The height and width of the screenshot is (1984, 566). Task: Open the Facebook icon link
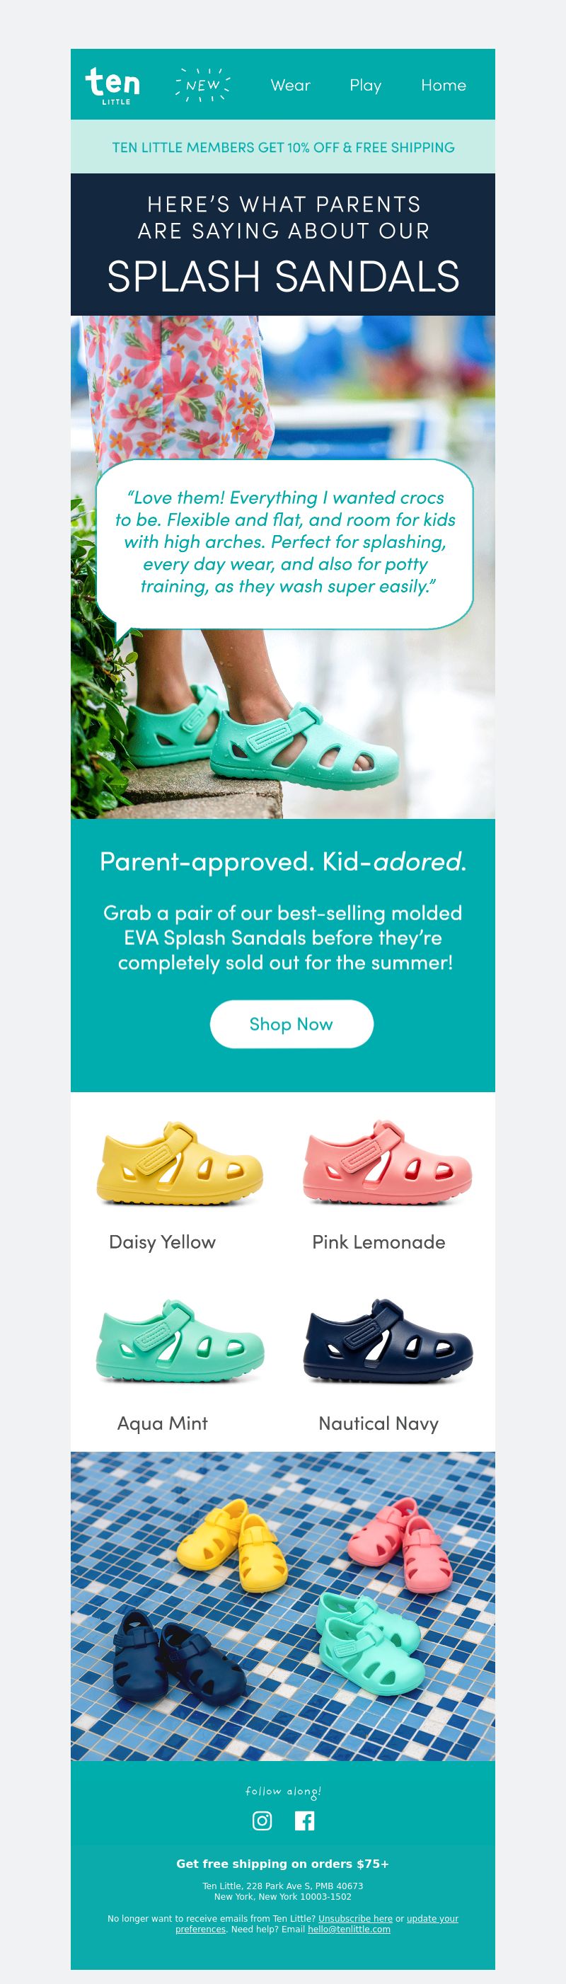click(x=304, y=1820)
